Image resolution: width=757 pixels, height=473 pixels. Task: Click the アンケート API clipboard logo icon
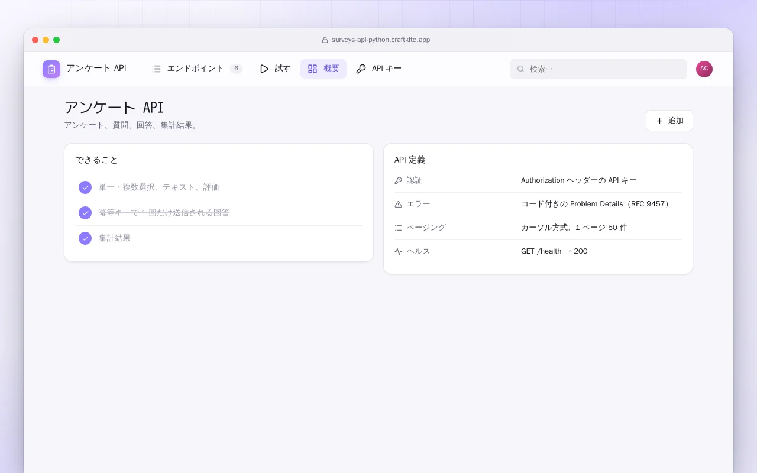pyautogui.click(x=51, y=69)
